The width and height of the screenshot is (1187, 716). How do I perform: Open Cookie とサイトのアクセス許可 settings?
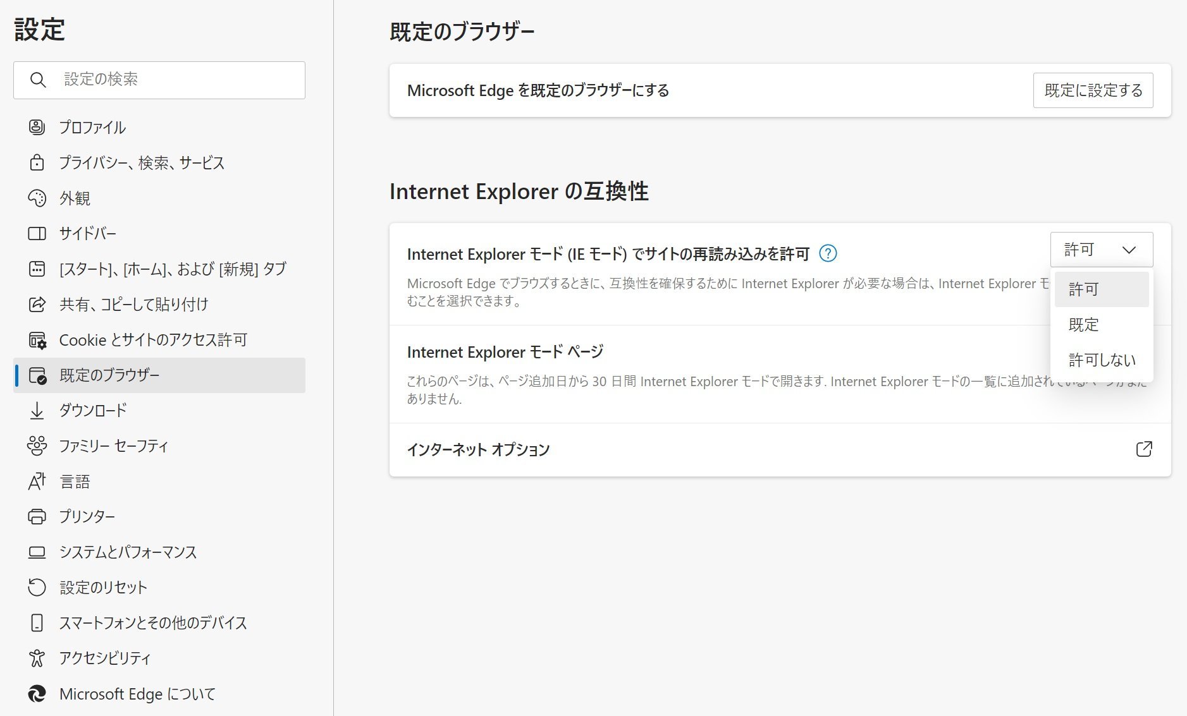[x=159, y=340]
